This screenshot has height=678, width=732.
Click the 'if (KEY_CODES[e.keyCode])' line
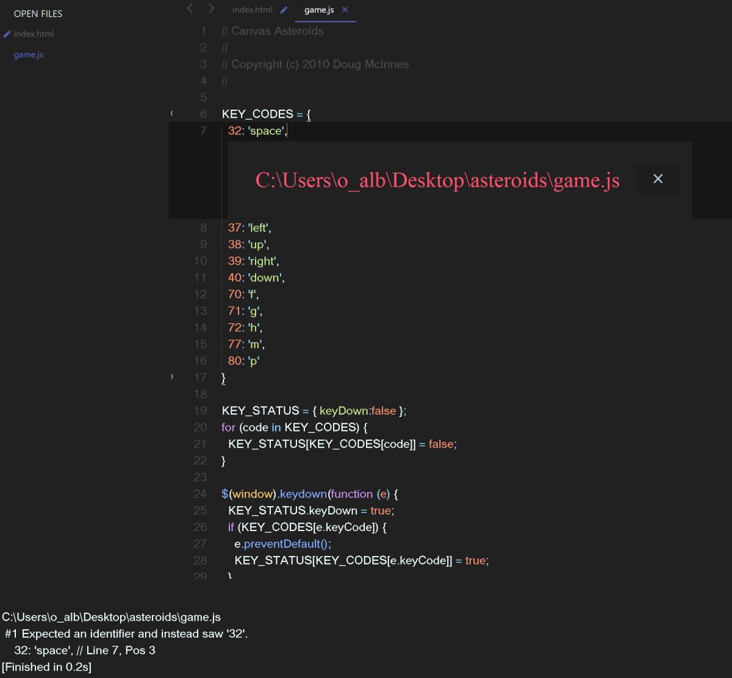coord(307,527)
